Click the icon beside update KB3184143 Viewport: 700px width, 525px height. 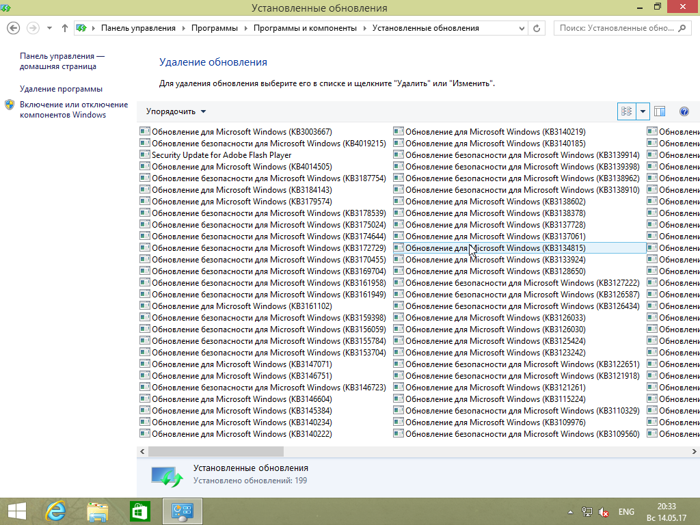(145, 190)
